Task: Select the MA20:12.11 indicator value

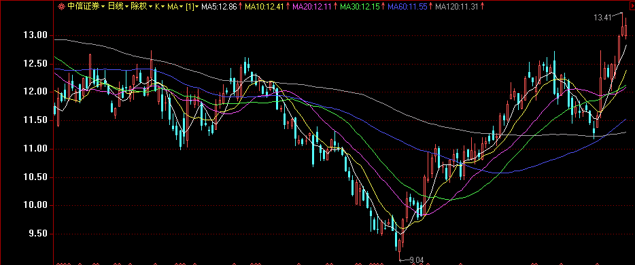Action: [x=311, y=7]
